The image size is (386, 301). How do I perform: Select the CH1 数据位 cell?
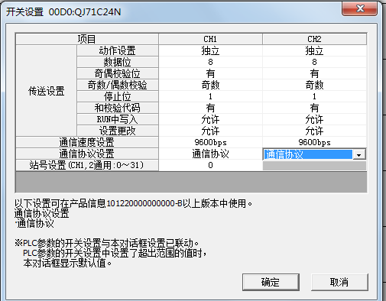pos(210,62)
